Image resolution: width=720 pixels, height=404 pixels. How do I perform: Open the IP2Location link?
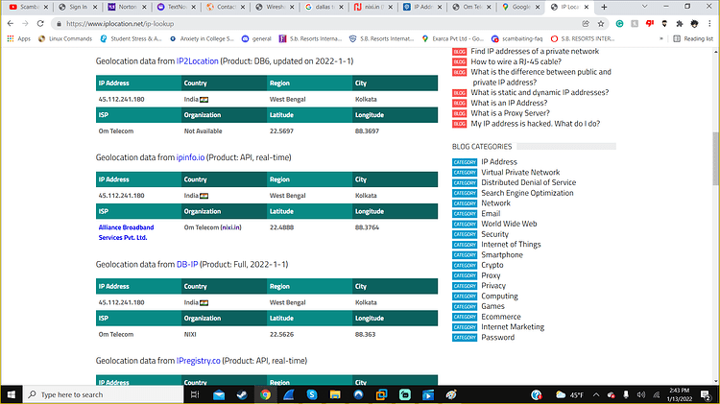point(197,61)
